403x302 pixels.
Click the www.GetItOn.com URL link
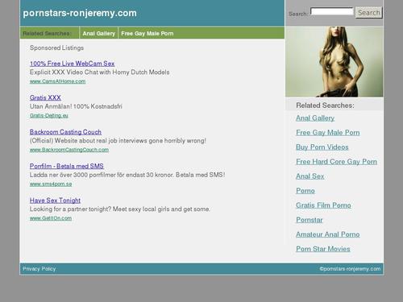[51, 218]
